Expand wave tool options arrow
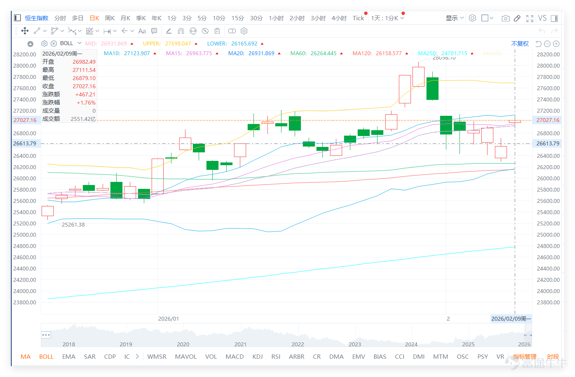The width and height of the screenshot is (575, 377). tap(80, 31)
